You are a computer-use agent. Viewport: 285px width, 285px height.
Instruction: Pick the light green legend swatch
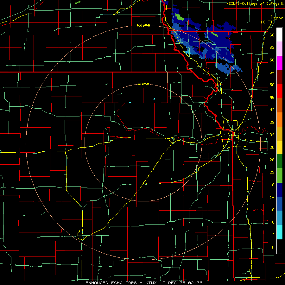pyautogui.click(x=280, y=175)
